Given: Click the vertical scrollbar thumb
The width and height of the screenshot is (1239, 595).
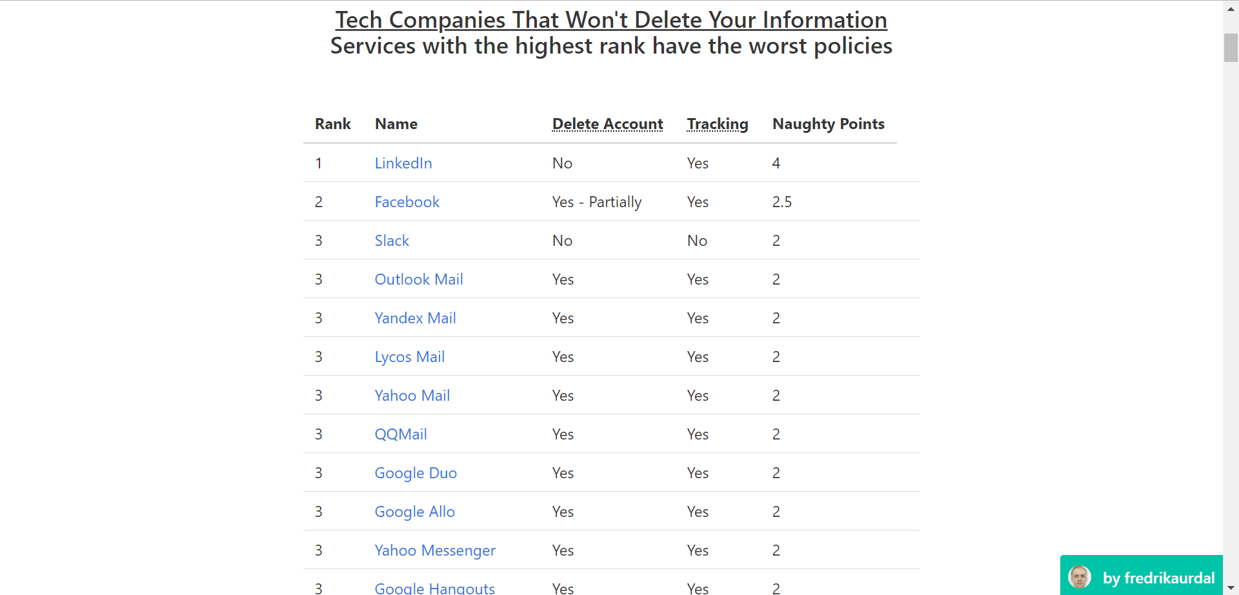Looking at the screenshot, I should (x=1231, y=48).
